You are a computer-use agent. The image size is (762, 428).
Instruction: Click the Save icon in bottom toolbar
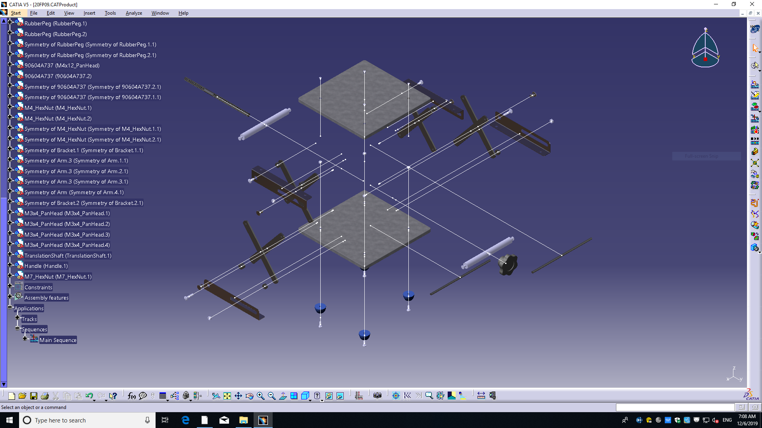click(x=34, y=396)
